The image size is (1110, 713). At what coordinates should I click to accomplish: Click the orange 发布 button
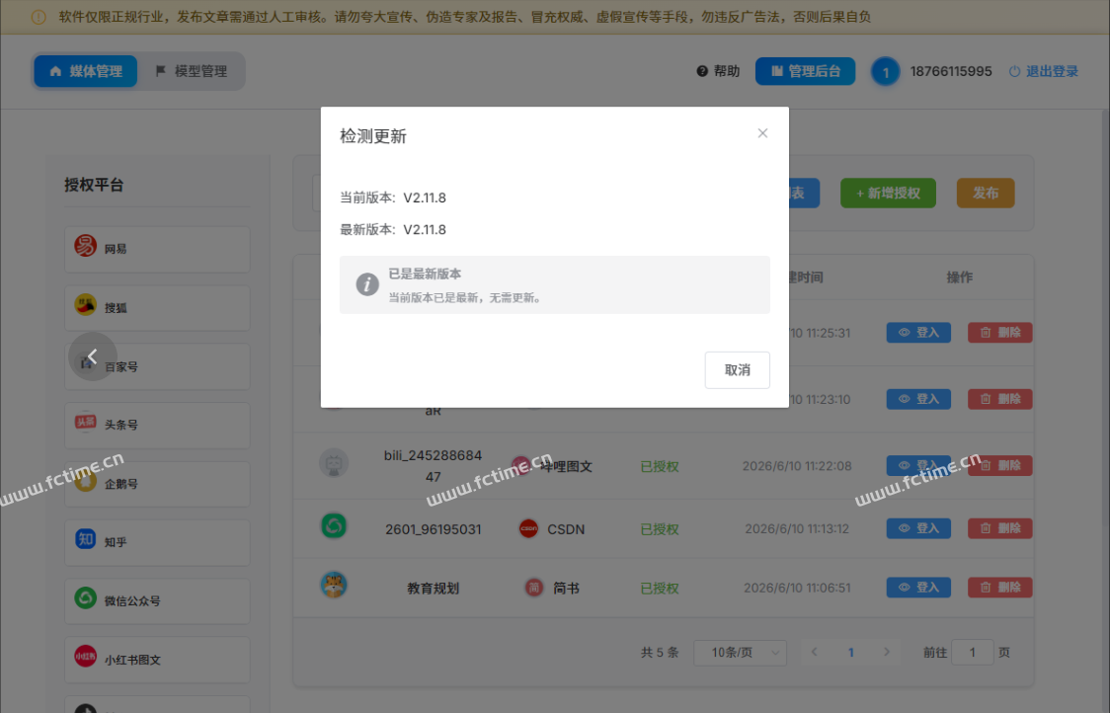pos(986,193)
